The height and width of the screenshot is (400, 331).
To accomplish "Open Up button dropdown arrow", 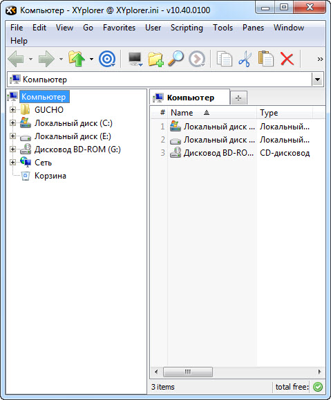I will [x=91, y=60].
